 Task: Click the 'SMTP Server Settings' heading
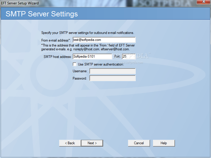42,14
